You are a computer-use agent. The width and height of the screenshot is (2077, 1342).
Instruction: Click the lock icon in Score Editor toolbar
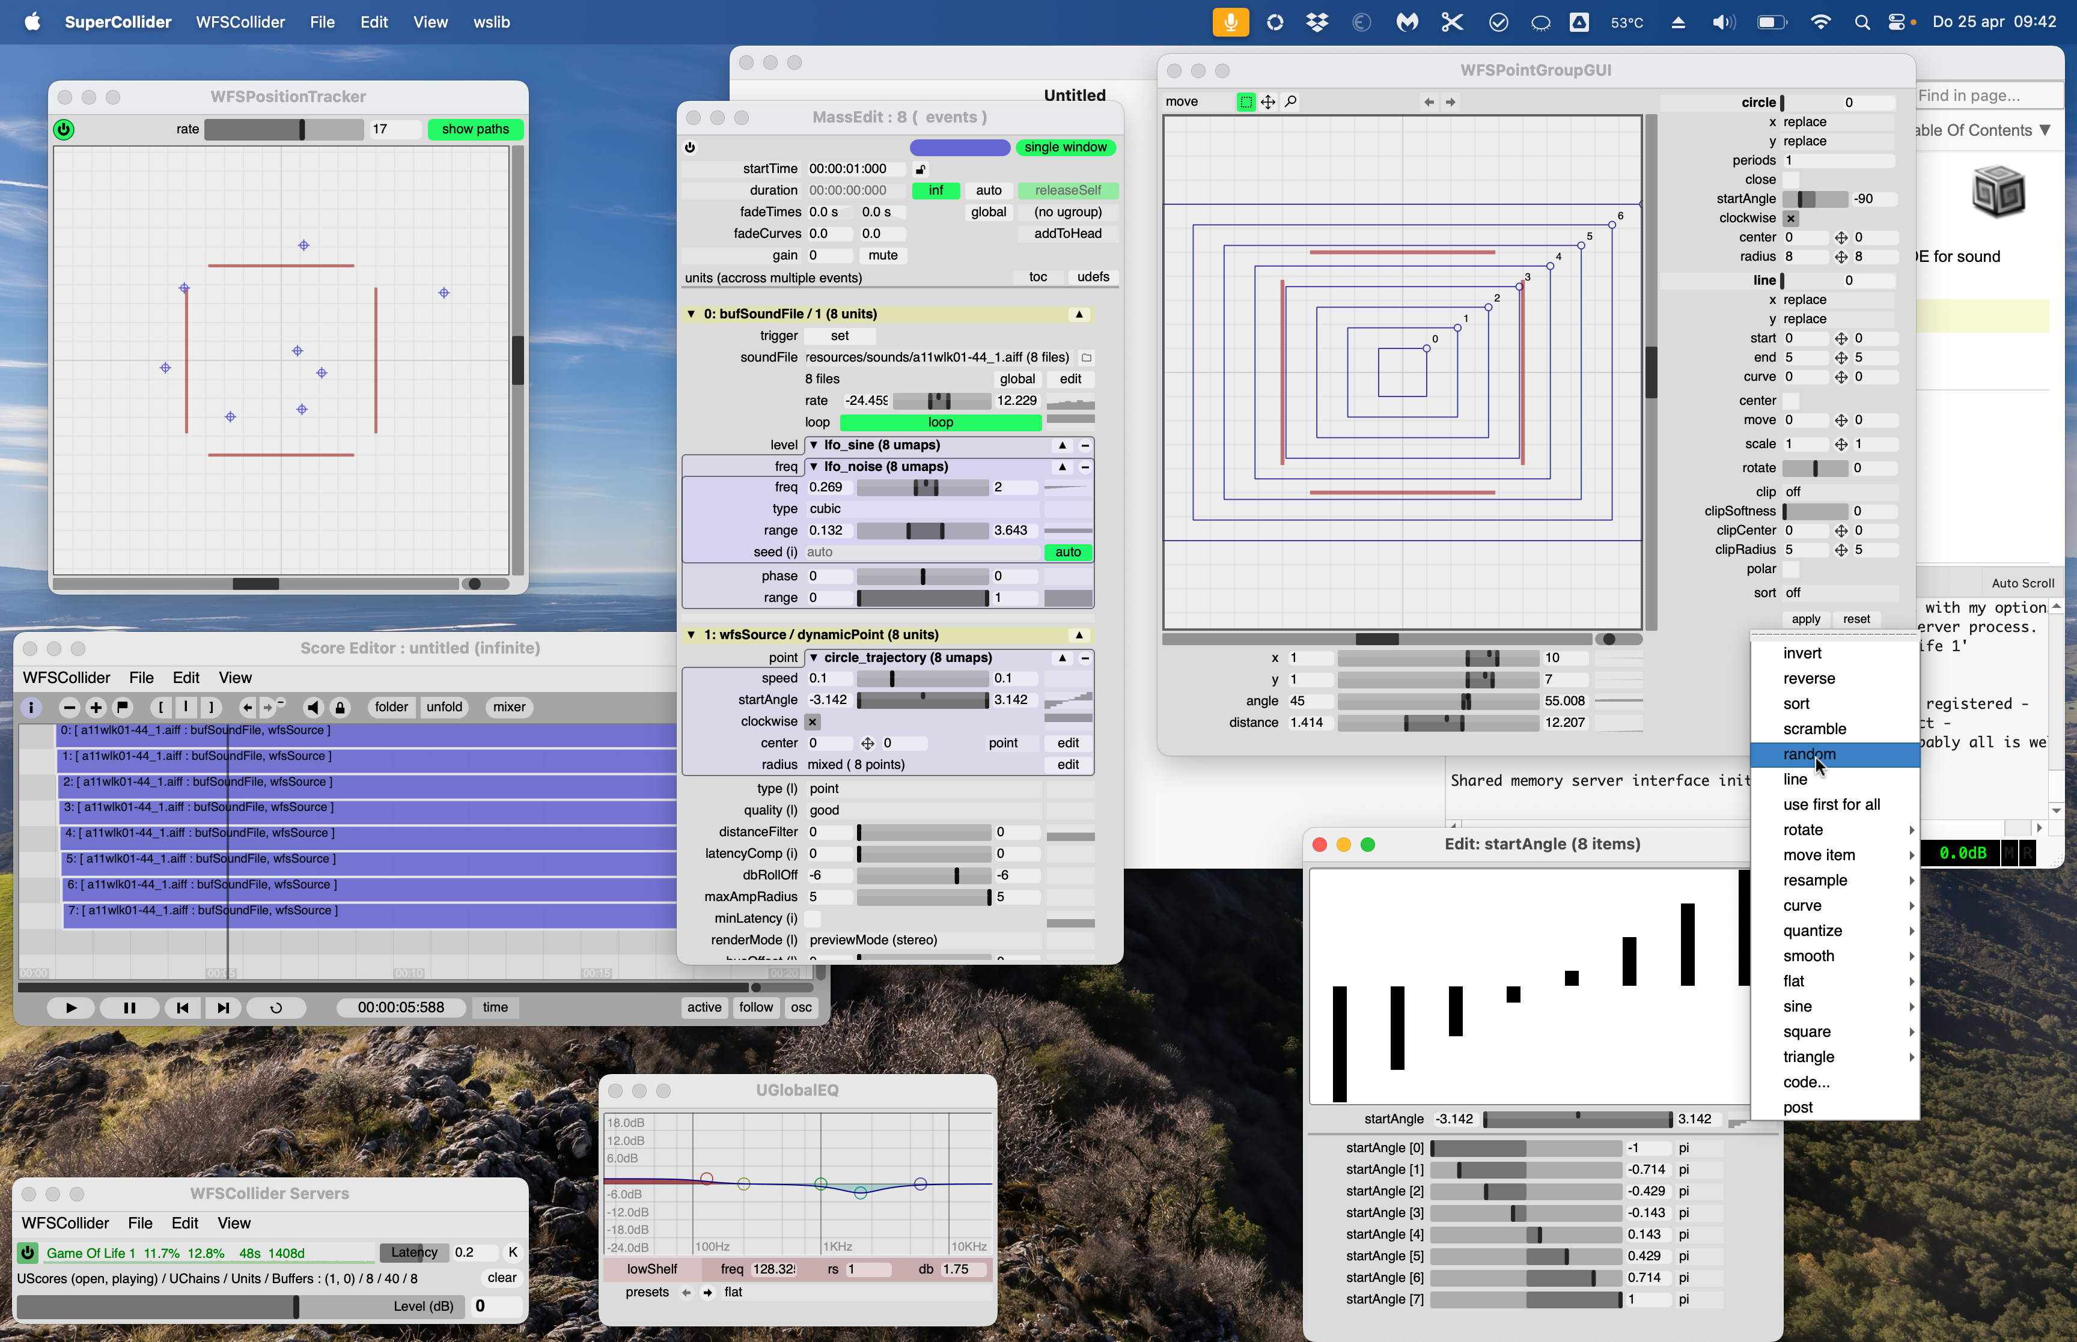click(341, 706)
